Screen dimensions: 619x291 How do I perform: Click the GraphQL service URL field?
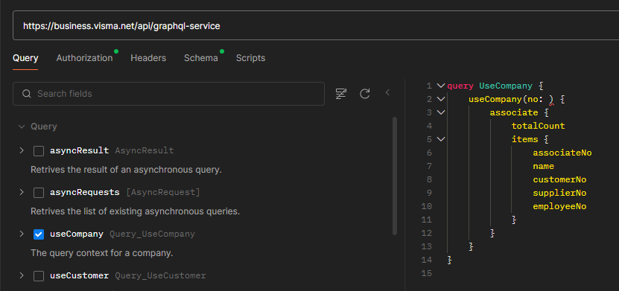(316, 26)
